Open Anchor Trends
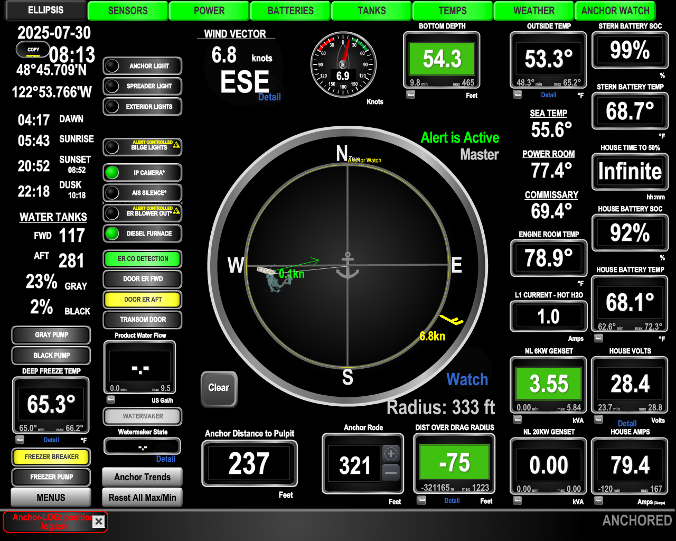 [x=143, y=477]
